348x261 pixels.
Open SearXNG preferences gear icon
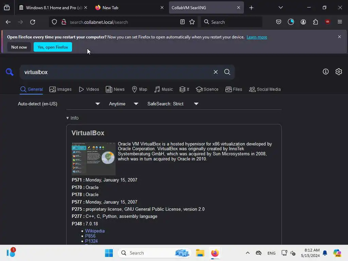point(339,71)
